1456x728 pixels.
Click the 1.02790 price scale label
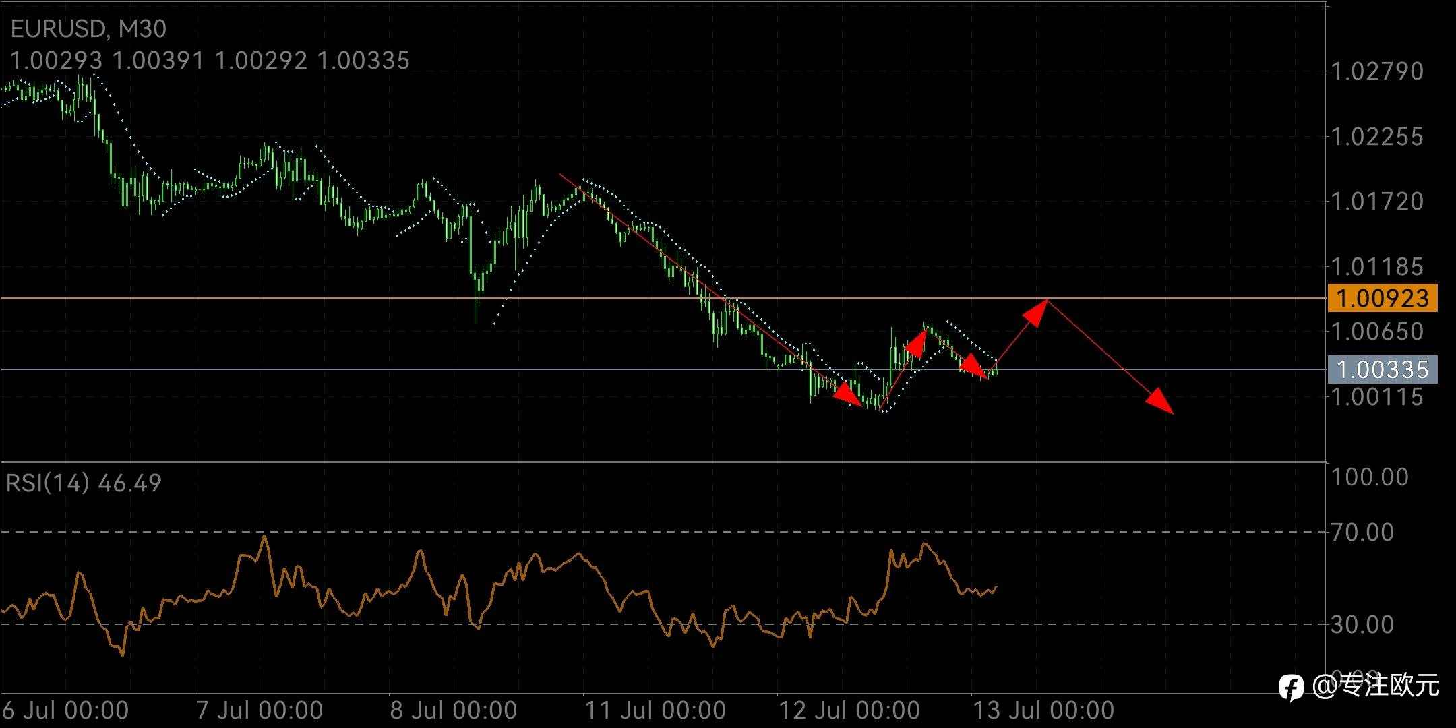(x=1376, y=71)
